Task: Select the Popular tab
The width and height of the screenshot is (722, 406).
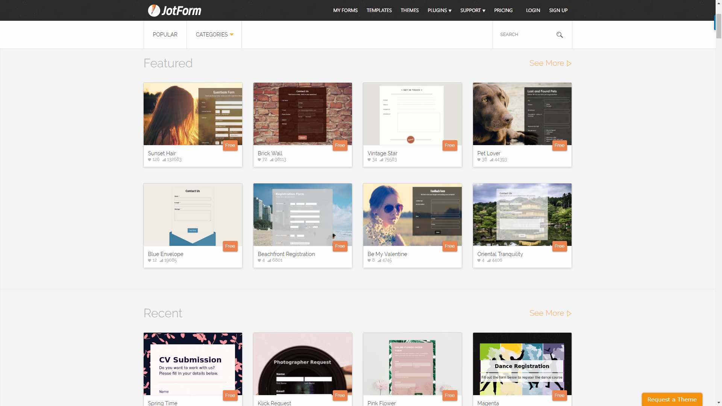Action: pos(165,35)
